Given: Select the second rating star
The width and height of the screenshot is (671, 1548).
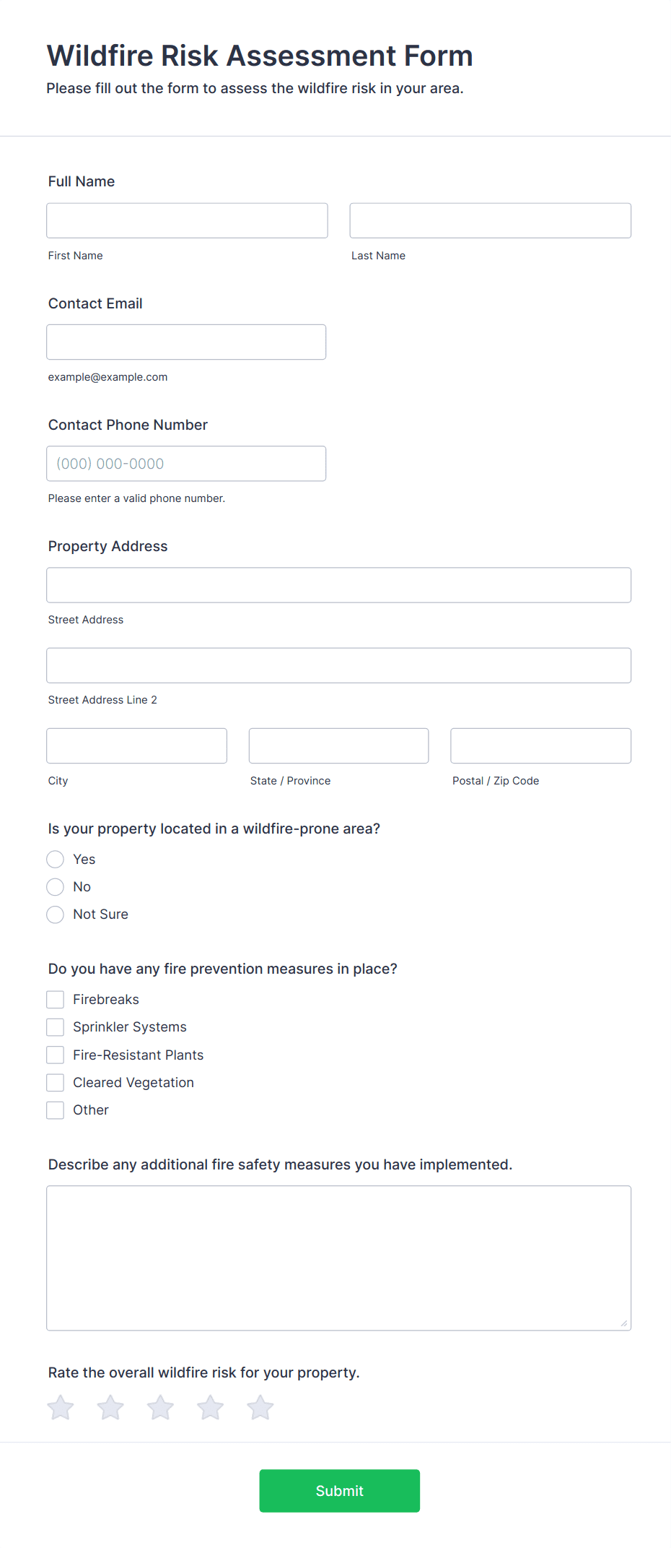Looking at the screenshot, I should pyautogui.click(x=110, y=1407).
